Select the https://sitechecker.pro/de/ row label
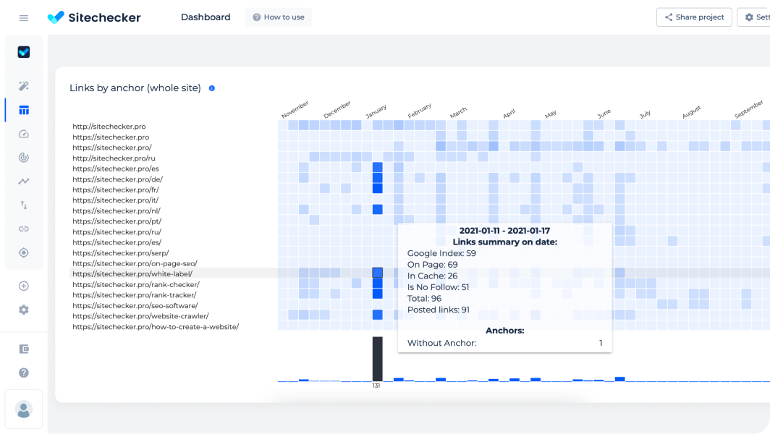 (x=118, y=179)
